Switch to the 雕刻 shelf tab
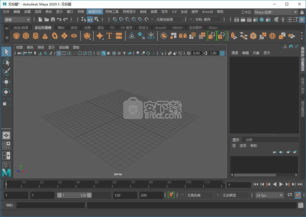 point(61,28)
